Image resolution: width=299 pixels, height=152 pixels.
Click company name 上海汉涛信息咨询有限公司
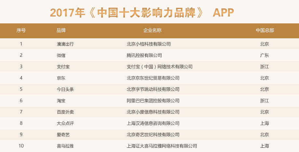click(153, 123)
